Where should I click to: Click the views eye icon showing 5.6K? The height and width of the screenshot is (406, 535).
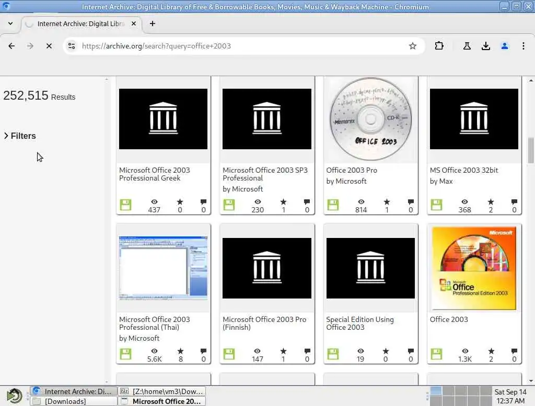tap(154, 351)
